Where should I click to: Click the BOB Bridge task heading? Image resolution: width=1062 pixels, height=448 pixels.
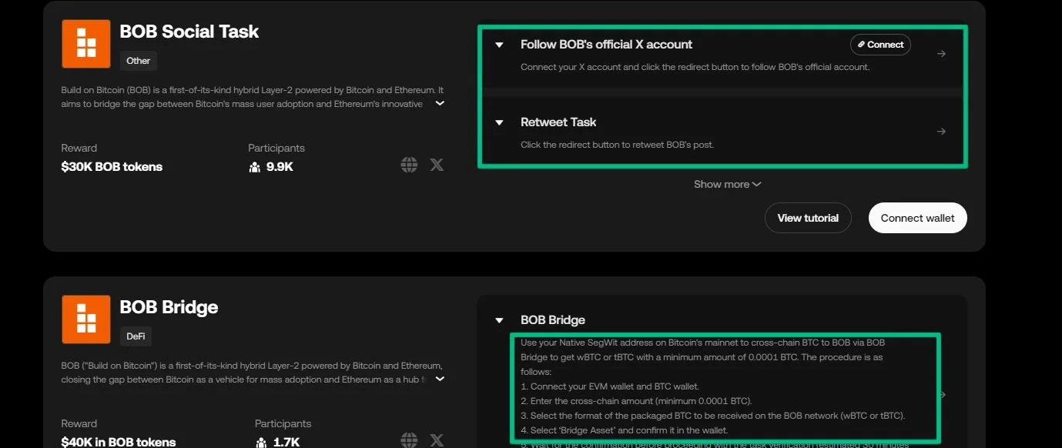553,320
